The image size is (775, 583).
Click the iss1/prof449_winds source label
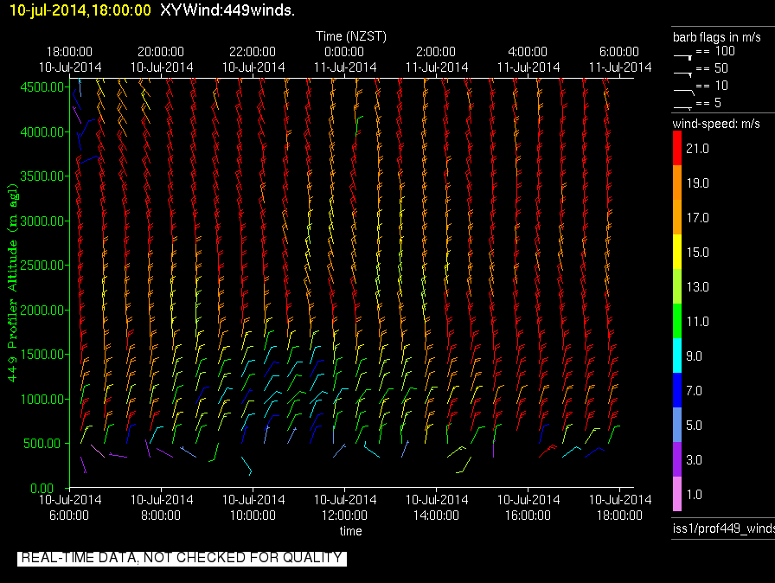pyautogui.click(x=722, y=529)
